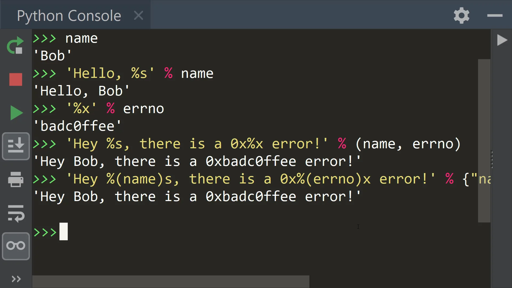Click the gray play arrow at right edge
512x288 pixels.
(502, 40)
